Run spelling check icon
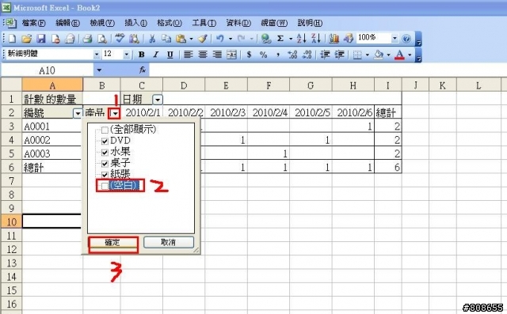The height and width of the screenshot is (314, 507). tap(120, 39)
